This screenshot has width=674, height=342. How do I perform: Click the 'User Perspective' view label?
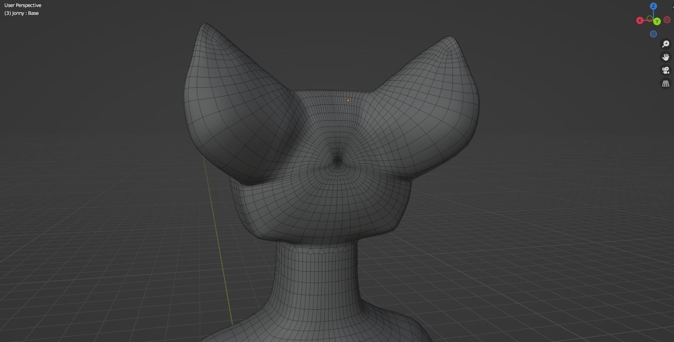(x=23, y=5)
